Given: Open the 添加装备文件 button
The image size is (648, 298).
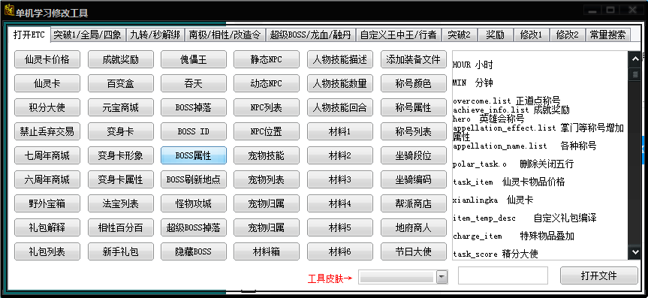Looking at the screenshot, I should tap(413, 59).
